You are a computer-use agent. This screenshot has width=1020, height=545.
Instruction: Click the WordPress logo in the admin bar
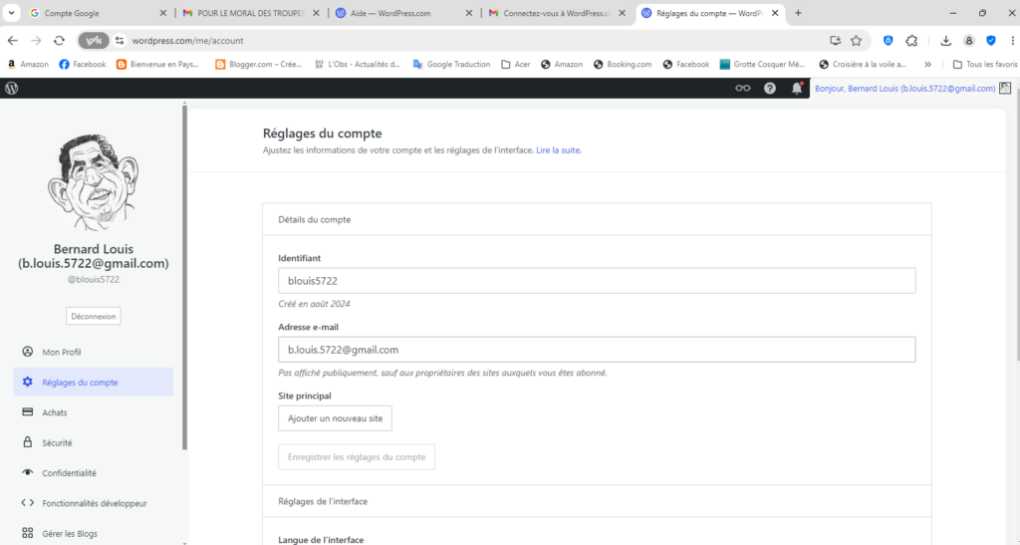[x=12, y=88]
